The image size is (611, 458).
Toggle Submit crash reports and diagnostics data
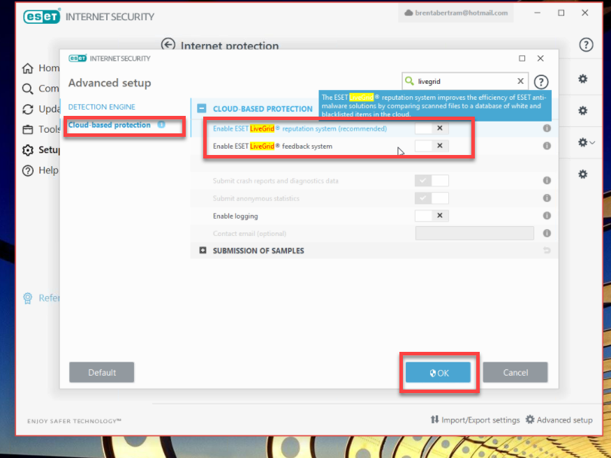(x=432, y=180)
